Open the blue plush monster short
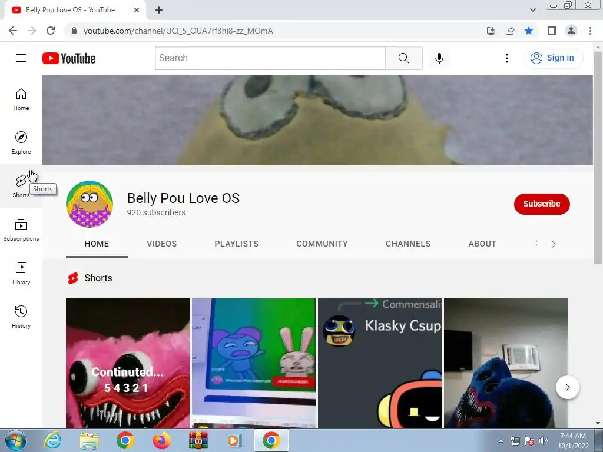 [506, 363]
